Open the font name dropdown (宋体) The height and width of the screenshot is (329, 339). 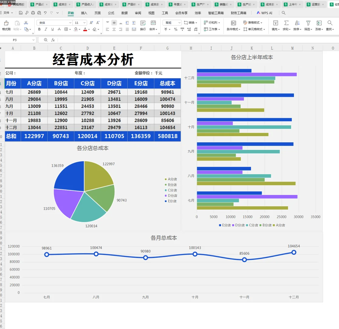coord(70,23)
